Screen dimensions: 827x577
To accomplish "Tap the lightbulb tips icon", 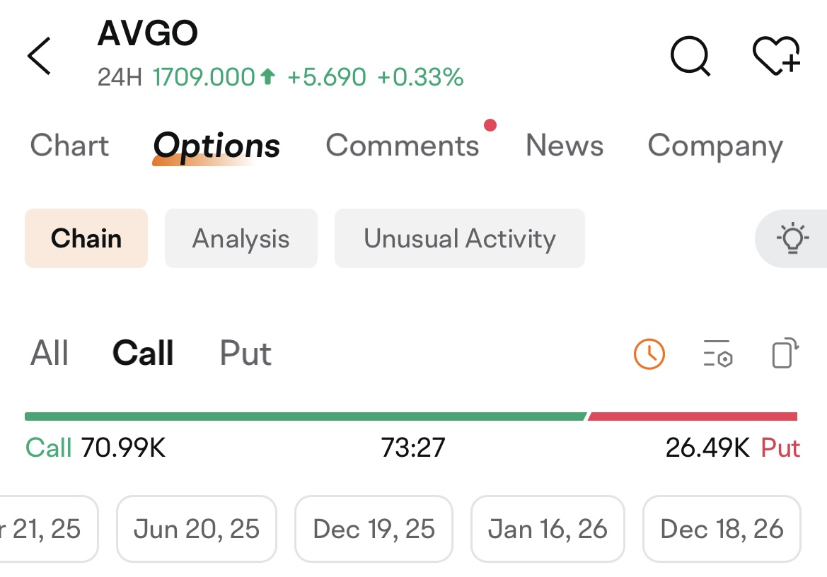I will click(792, 238).
